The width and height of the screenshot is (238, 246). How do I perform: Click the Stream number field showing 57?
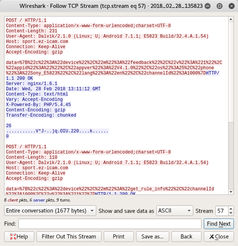[222, 211]
